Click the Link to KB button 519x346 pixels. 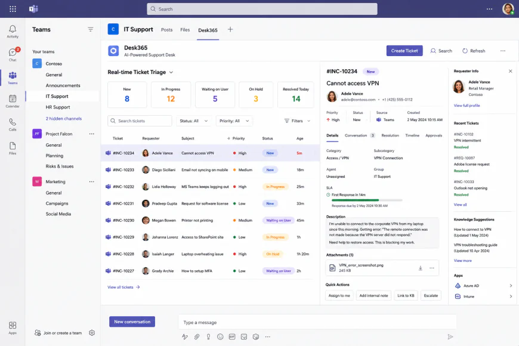[406, 296]
